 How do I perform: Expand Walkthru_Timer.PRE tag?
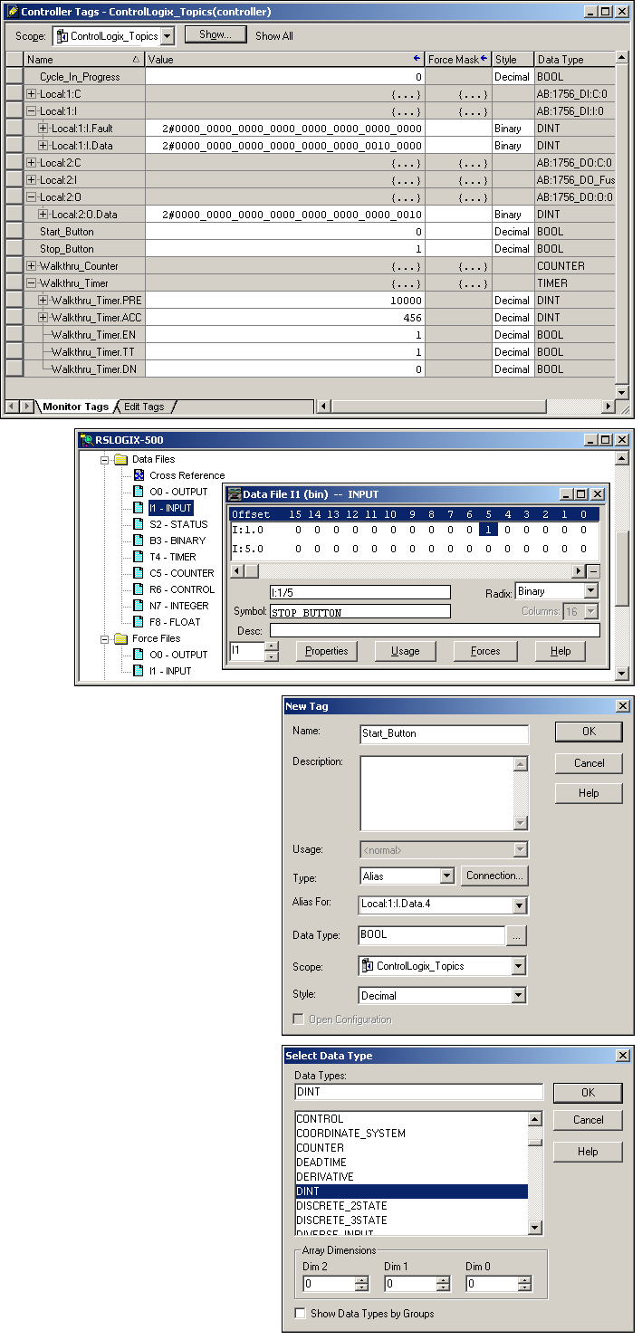(43, 301)
